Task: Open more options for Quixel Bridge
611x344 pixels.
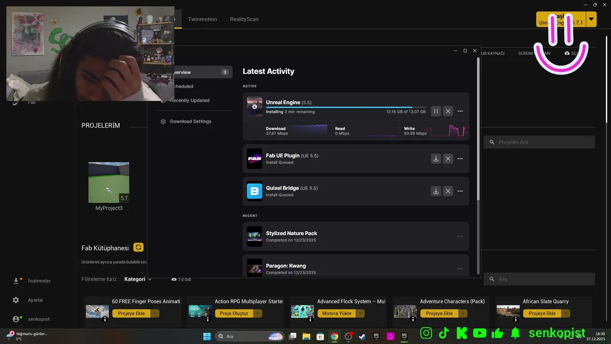Action: click(460, 191)
